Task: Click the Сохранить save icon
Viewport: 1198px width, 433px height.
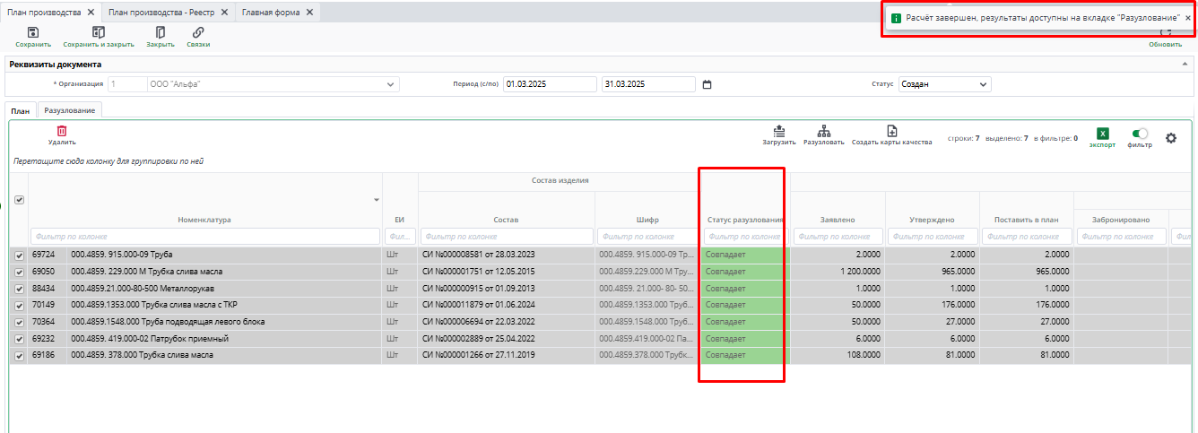Action: pos(33,32)
